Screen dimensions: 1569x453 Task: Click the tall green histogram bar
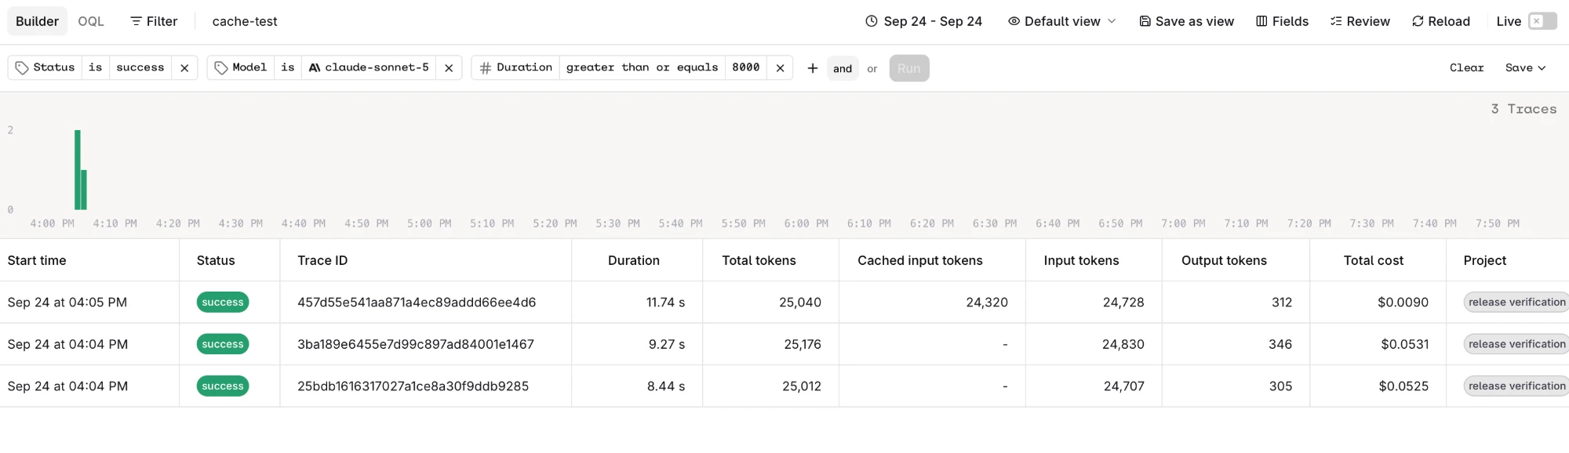click(78, 169)
